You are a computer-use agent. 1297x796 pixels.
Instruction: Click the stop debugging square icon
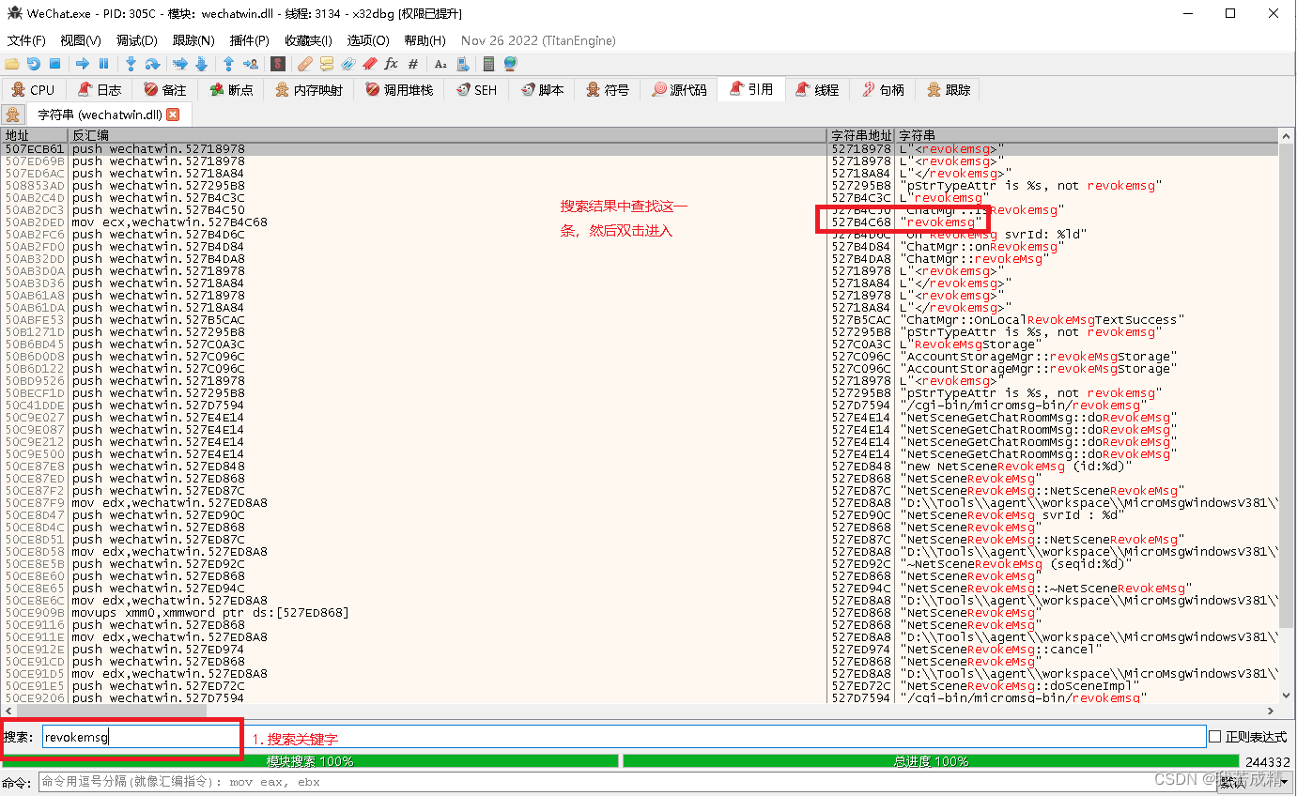click(55, 64)
